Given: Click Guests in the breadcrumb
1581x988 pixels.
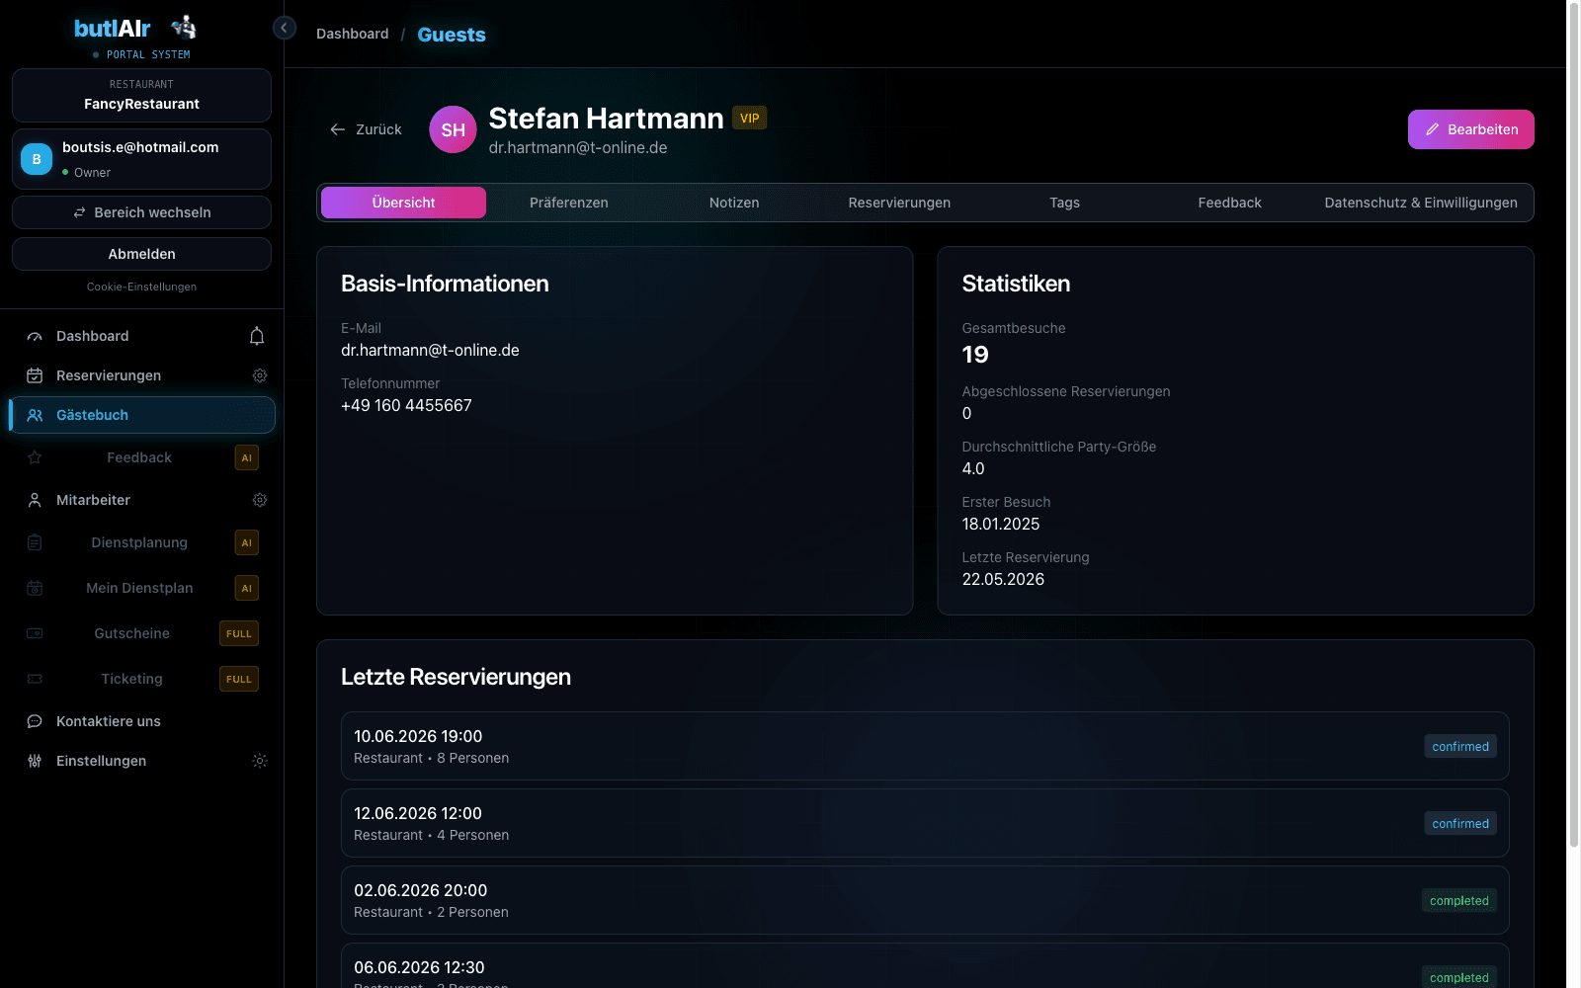Looking at the screenshot, I should coord(452,35).
